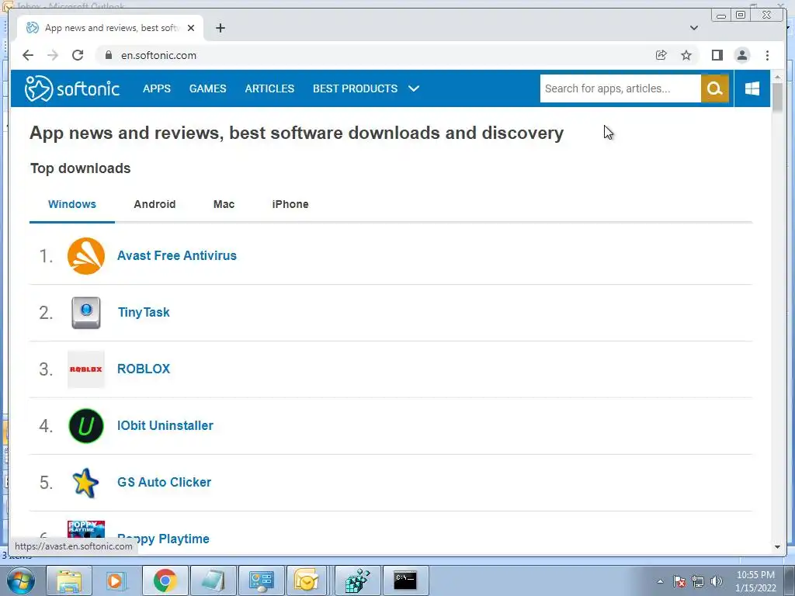Open the ARTICLES menu
Screen dimensions: 795x596
click(x=269, y=88)
